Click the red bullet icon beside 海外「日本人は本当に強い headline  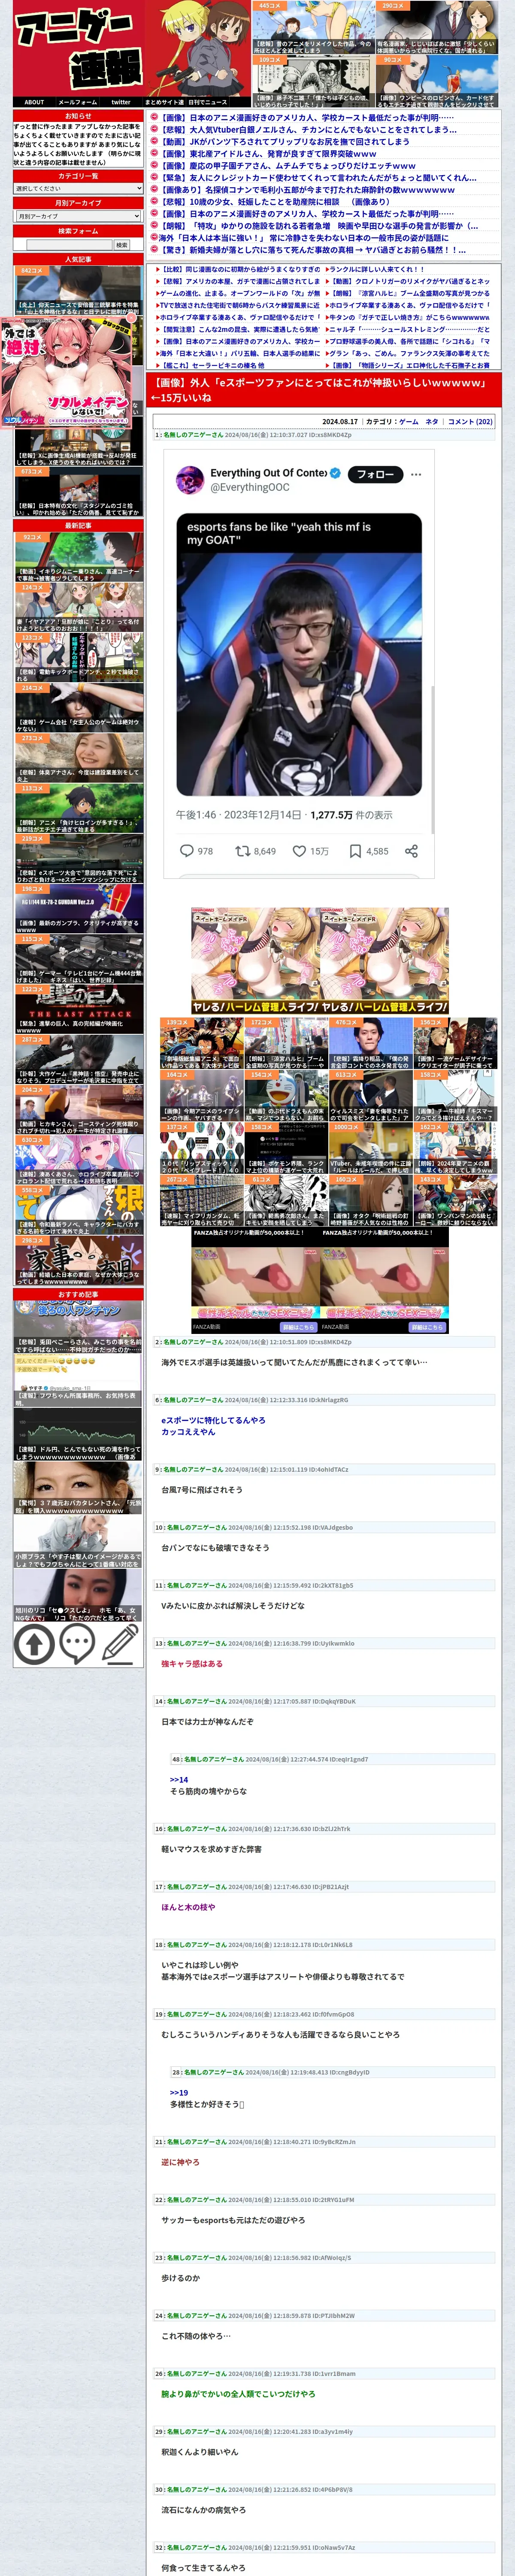tap(154, 238)
